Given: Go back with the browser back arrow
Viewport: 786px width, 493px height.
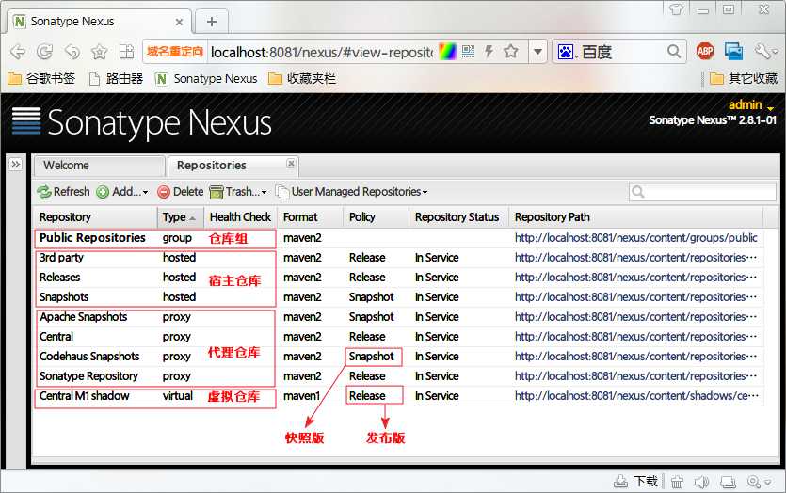Looking at the screenshot, I should point(18,52).
